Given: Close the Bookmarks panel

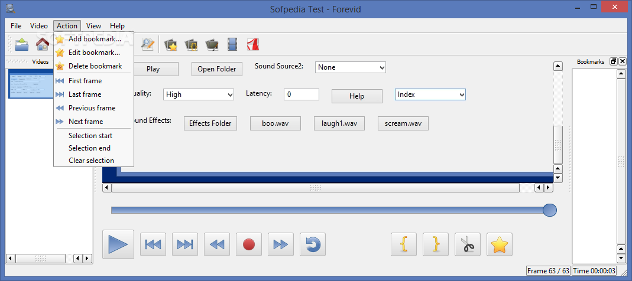Looking at the screenshot, I should (623, 61).
